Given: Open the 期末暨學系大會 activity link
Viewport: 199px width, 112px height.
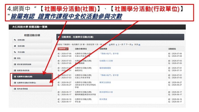Looking at the screenshot, I should (106, 92).
